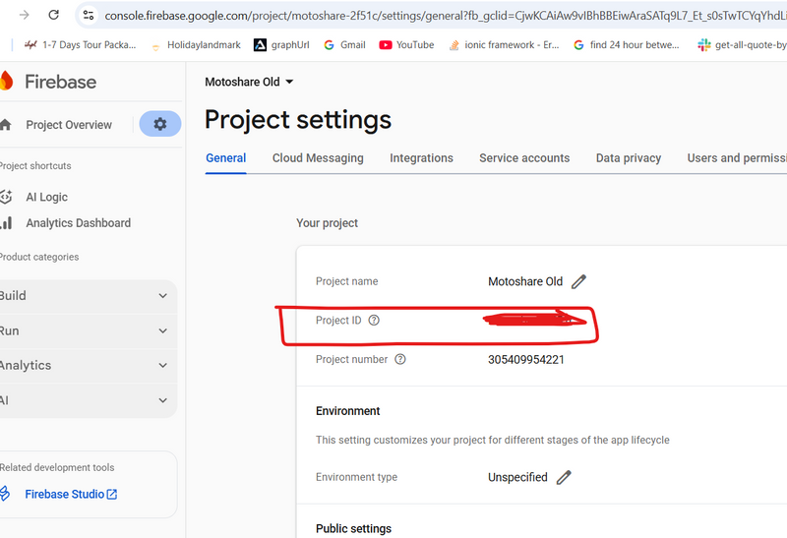Image resolution: width=787 pixels, height=538 pixels.
Task: Click the help icon next to Project number
Action: tap(400, 360)
